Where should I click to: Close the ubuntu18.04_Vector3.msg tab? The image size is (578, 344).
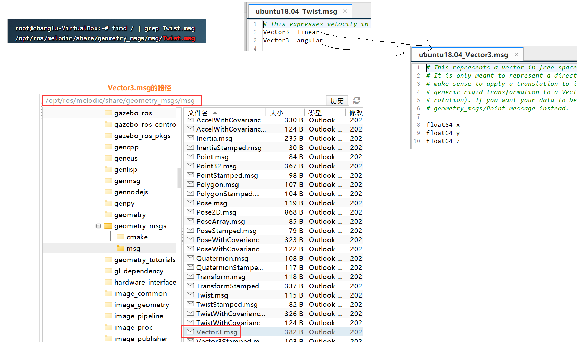tap(516, 55)
